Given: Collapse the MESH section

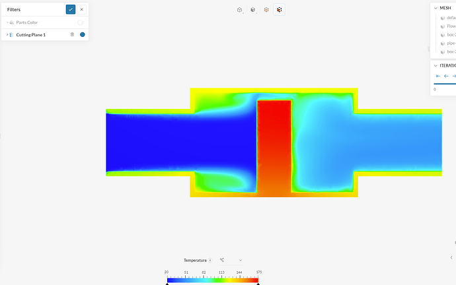Looking at the screenshot, I should pyautogui.click(x=436, y=8).
